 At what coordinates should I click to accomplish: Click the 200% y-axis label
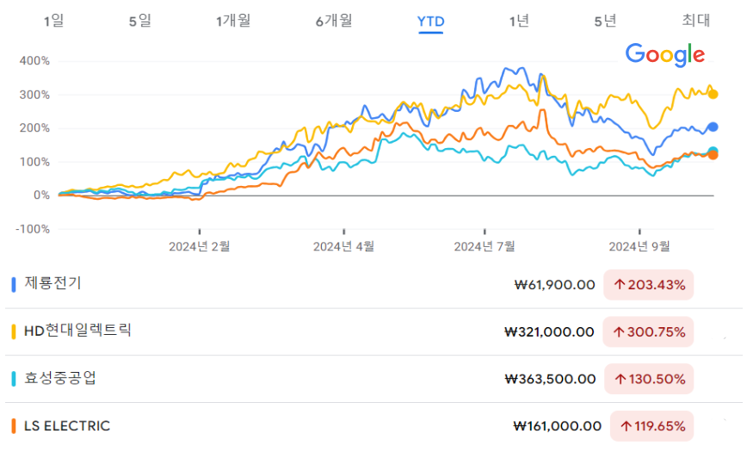pos(34,128)
